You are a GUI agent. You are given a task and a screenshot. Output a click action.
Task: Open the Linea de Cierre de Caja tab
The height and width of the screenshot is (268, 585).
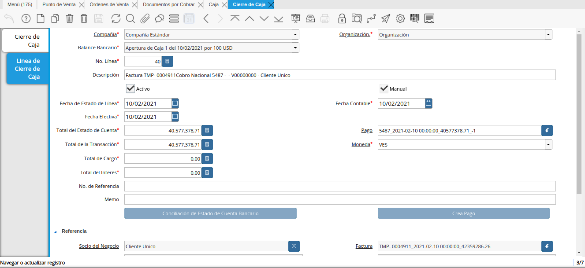coord(28,69)
